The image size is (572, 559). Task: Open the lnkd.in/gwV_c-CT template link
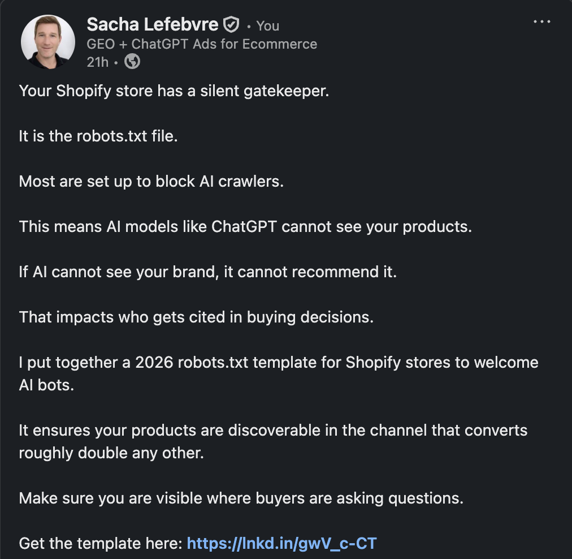[x=281, y=543]
